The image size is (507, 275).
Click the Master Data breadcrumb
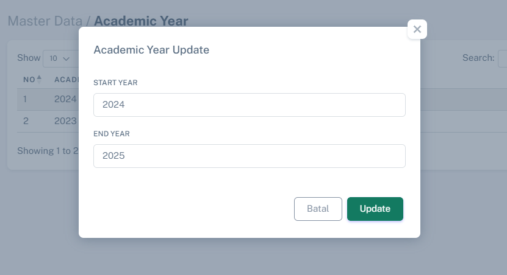[x=45, y=21]
